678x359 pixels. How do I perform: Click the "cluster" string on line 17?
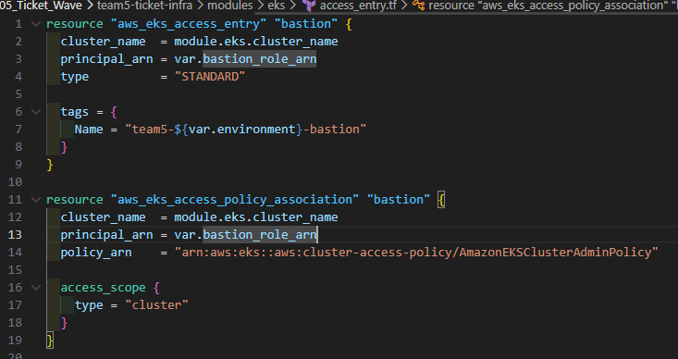click(157, 305)
